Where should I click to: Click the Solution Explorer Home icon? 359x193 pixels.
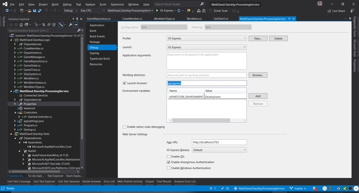[21, 25]
